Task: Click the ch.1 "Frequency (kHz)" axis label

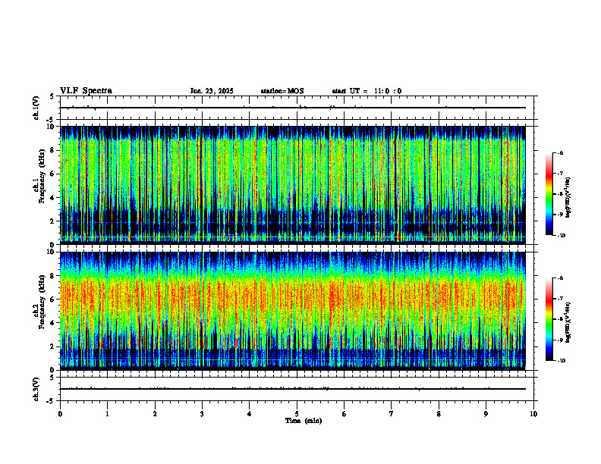Action: coord(42,177)
